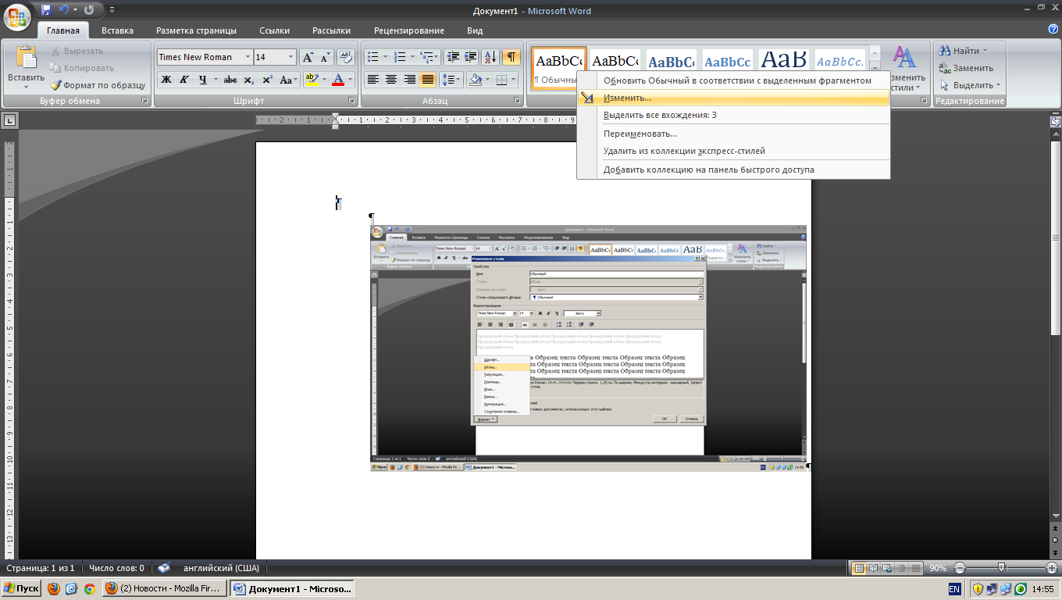Click Выделить все вхождения: 3
Viewport: 1062px width, 600px height.
tap(734, 115)
